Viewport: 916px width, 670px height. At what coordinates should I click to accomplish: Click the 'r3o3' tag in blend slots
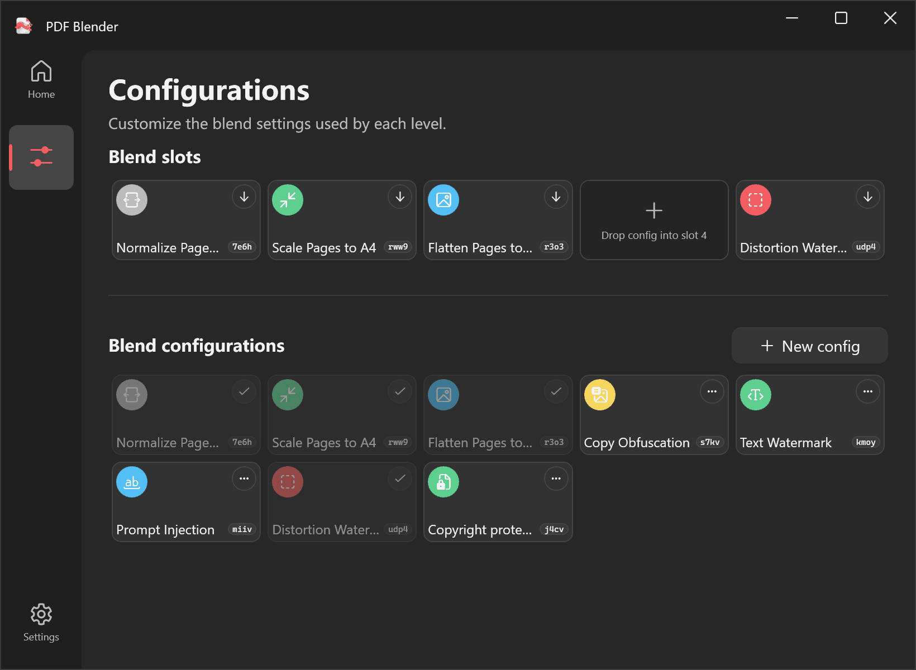point(554,247)
